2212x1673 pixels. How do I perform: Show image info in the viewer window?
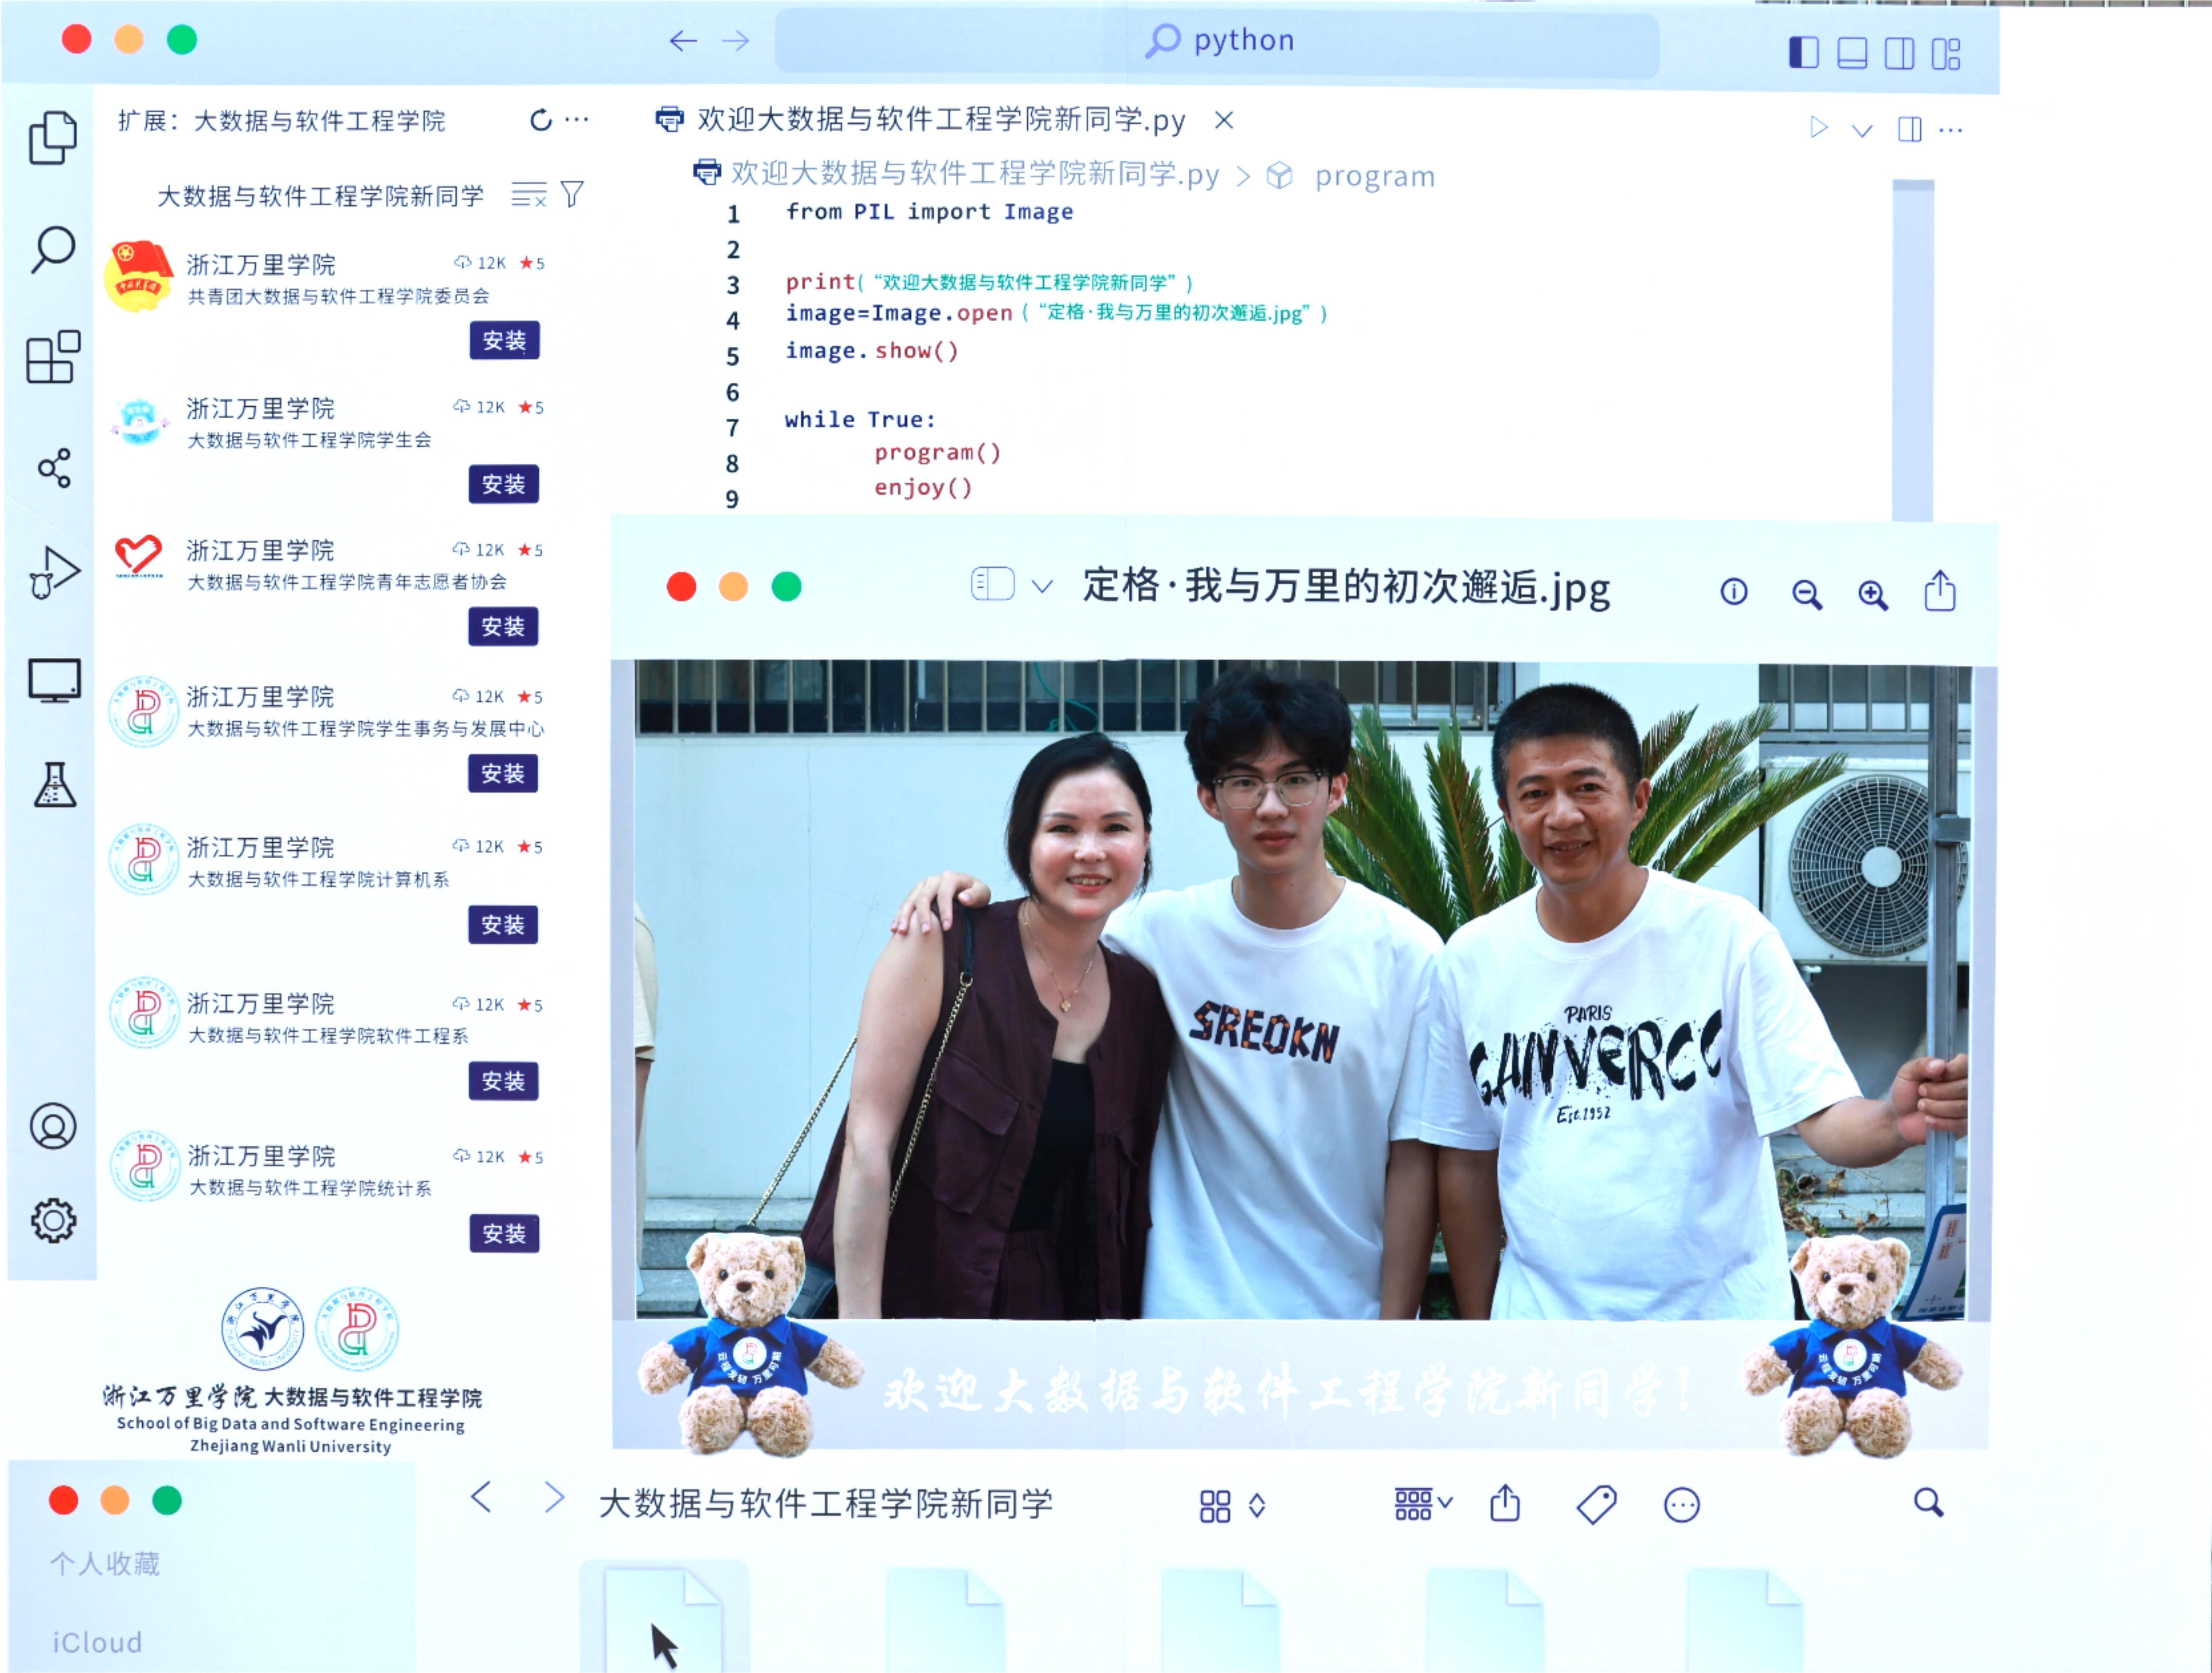tap(1734, 592)
